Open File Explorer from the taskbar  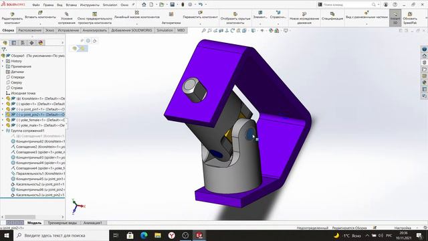[158, 235]
